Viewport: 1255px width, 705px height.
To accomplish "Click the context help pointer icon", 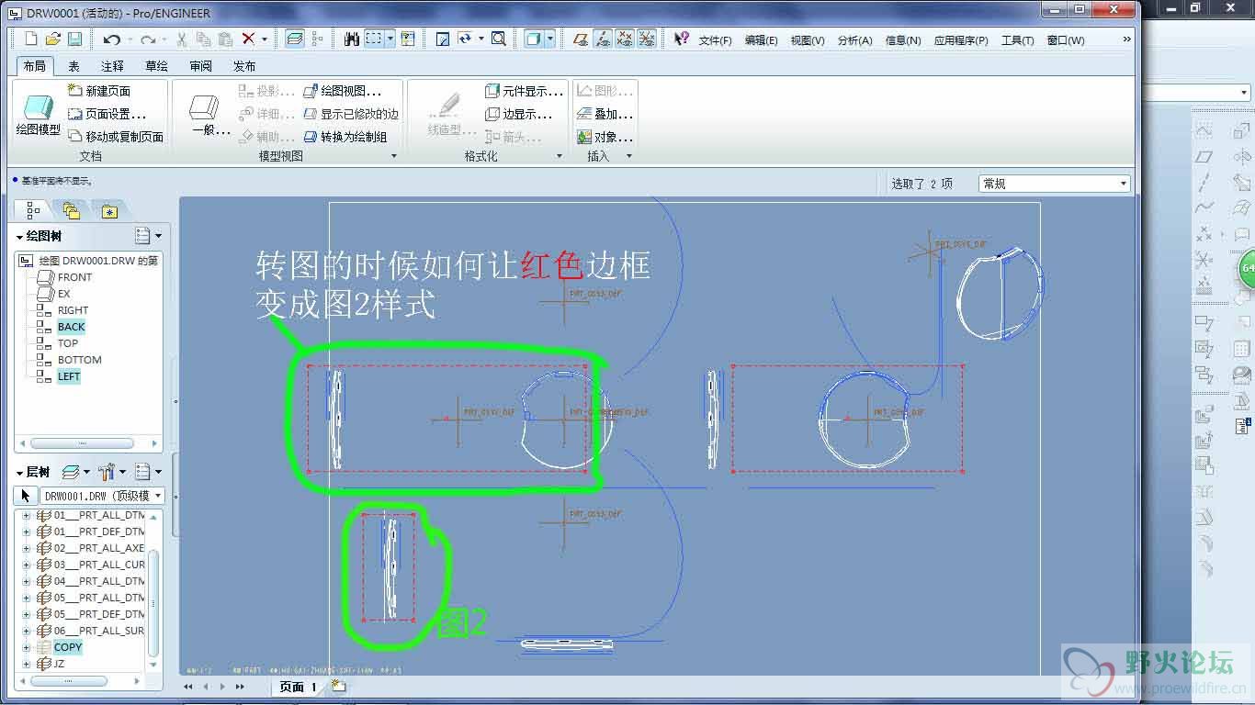I will pos(681,39).
